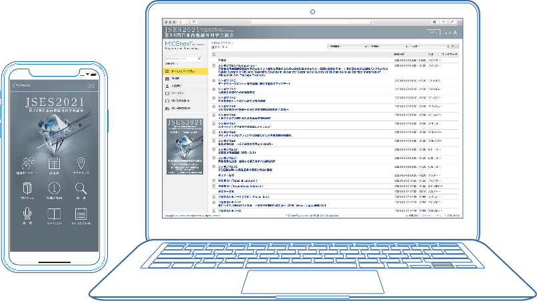Open the notepad My Schedule icon on the phone
This screenshot has width=537, height=301.
coord(81,214)
